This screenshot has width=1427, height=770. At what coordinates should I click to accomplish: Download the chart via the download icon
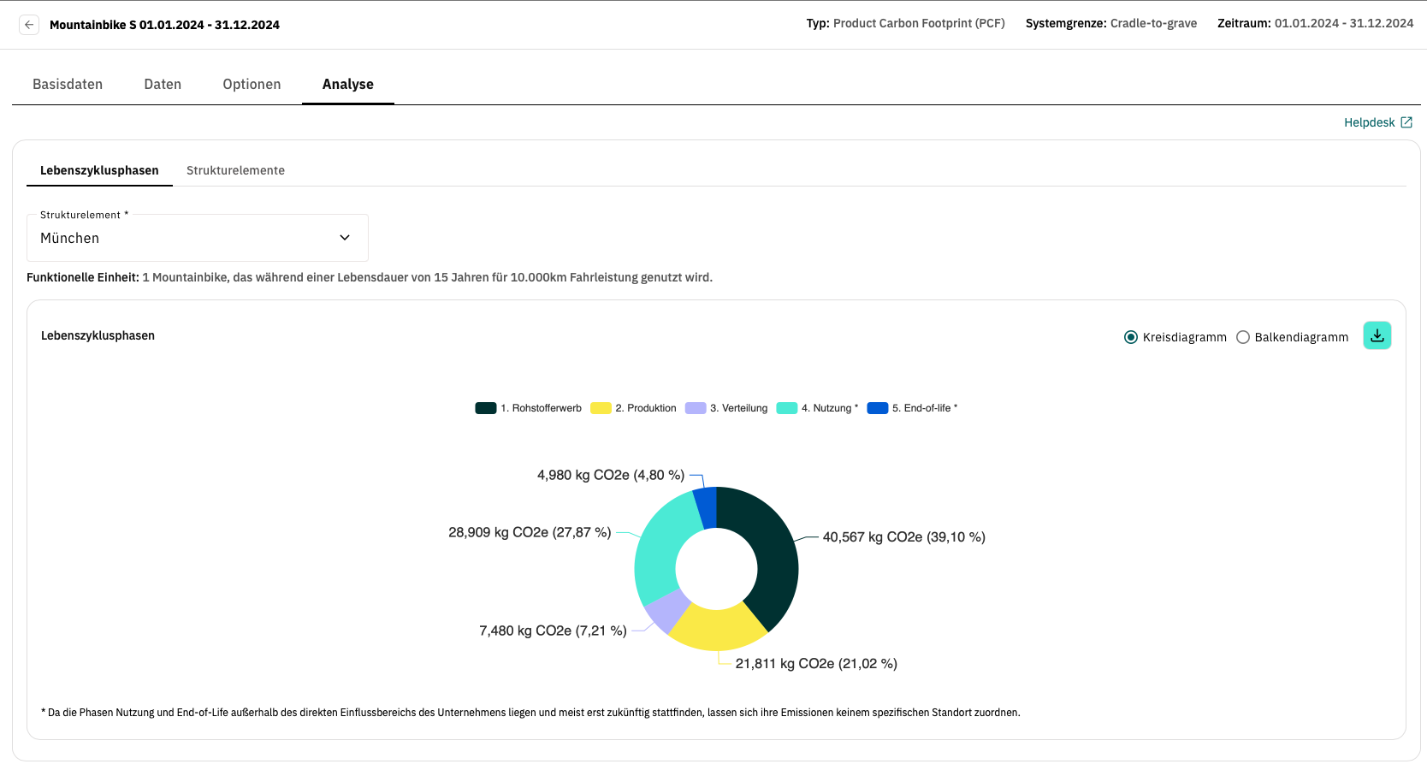click(1377, 335)
